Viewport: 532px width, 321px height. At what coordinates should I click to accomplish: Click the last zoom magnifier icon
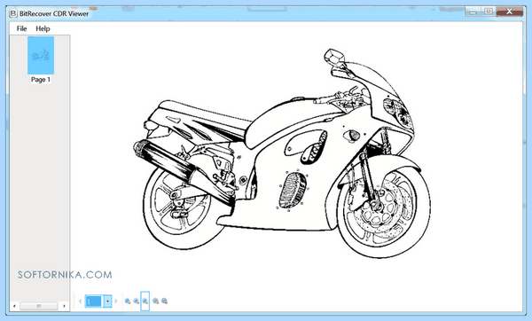coord(165,301)
